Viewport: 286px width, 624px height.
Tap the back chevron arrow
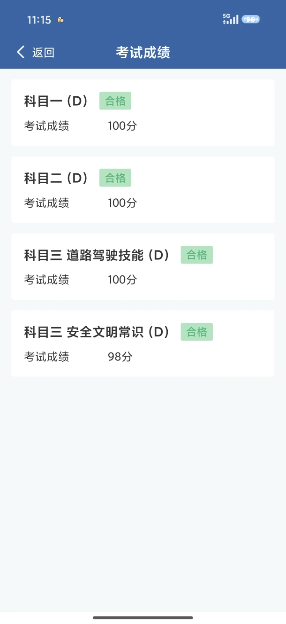click(20, 52)
